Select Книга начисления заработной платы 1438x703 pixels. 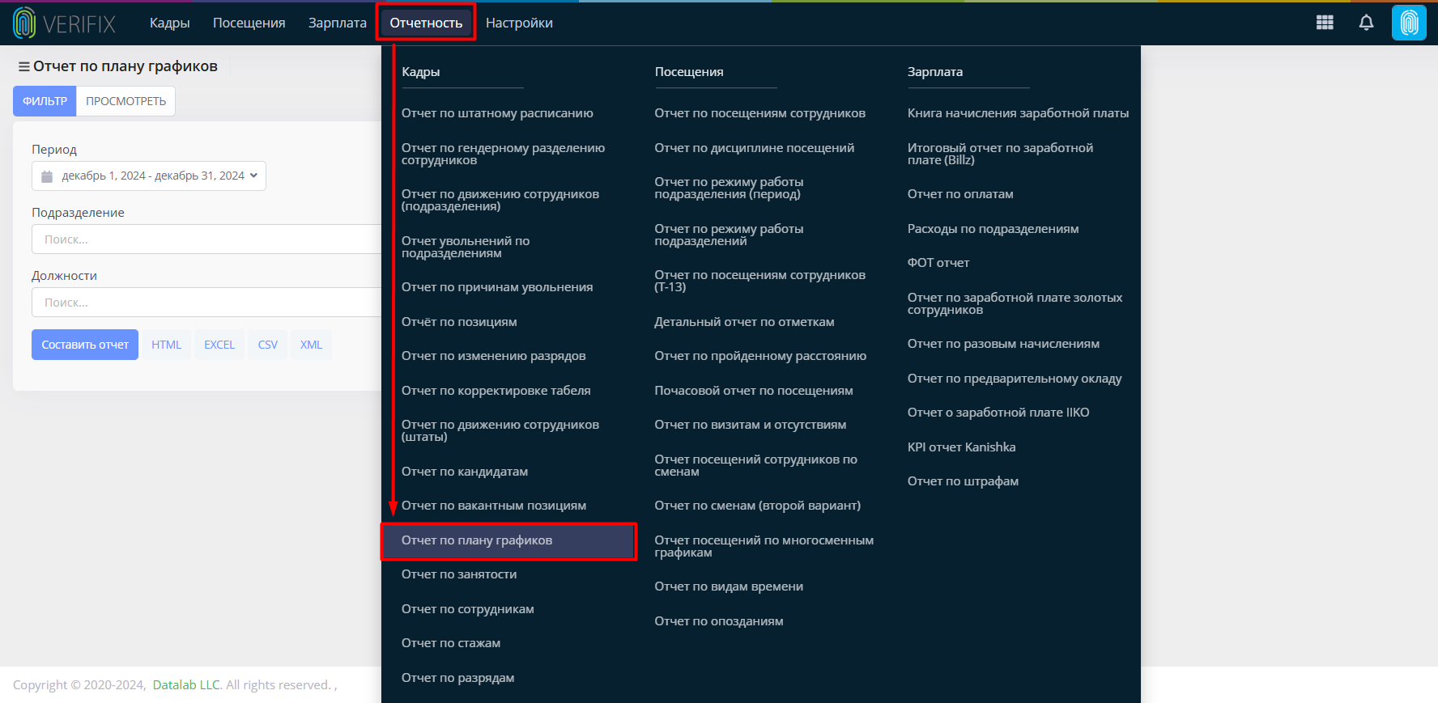tap(1018, 113)
